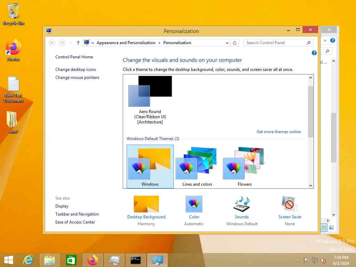The height and width of the screenshot is (267, 356).
Task: Click the Control Panel taskbar button
Action: click(157, 260)
